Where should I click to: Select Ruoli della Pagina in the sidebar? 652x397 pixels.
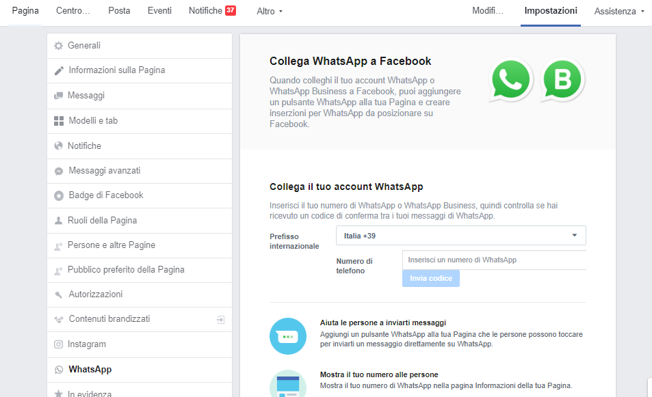[x=140, y=221]
